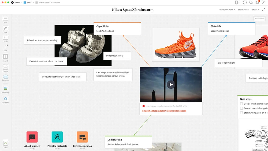Check 'Decide which team design' to-do checkbox
Viewport: 268px width, 151px height.
[x=241, y=104]
